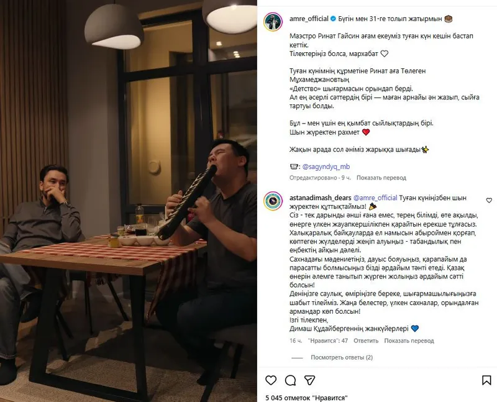Screen dimensions: 497x402
Task: Open amre_official username link
Action: click(x=309, y=19)
